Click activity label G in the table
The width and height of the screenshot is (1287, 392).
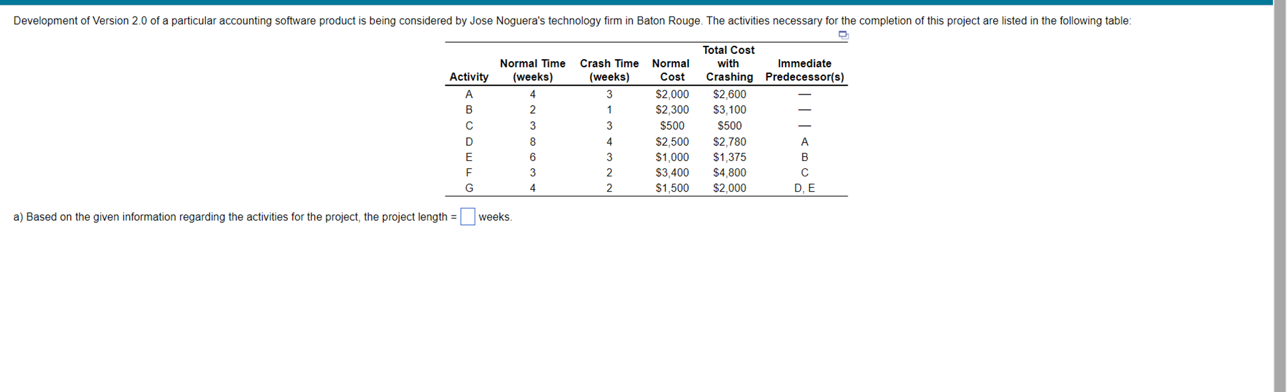coord(469,188)
